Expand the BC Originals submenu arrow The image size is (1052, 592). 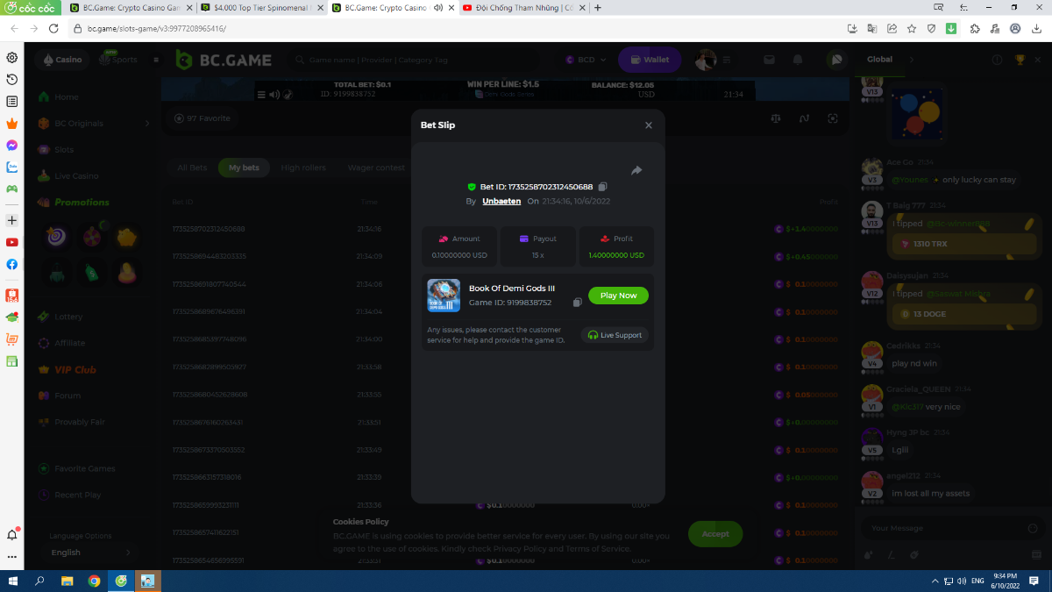tap(146, 124)
